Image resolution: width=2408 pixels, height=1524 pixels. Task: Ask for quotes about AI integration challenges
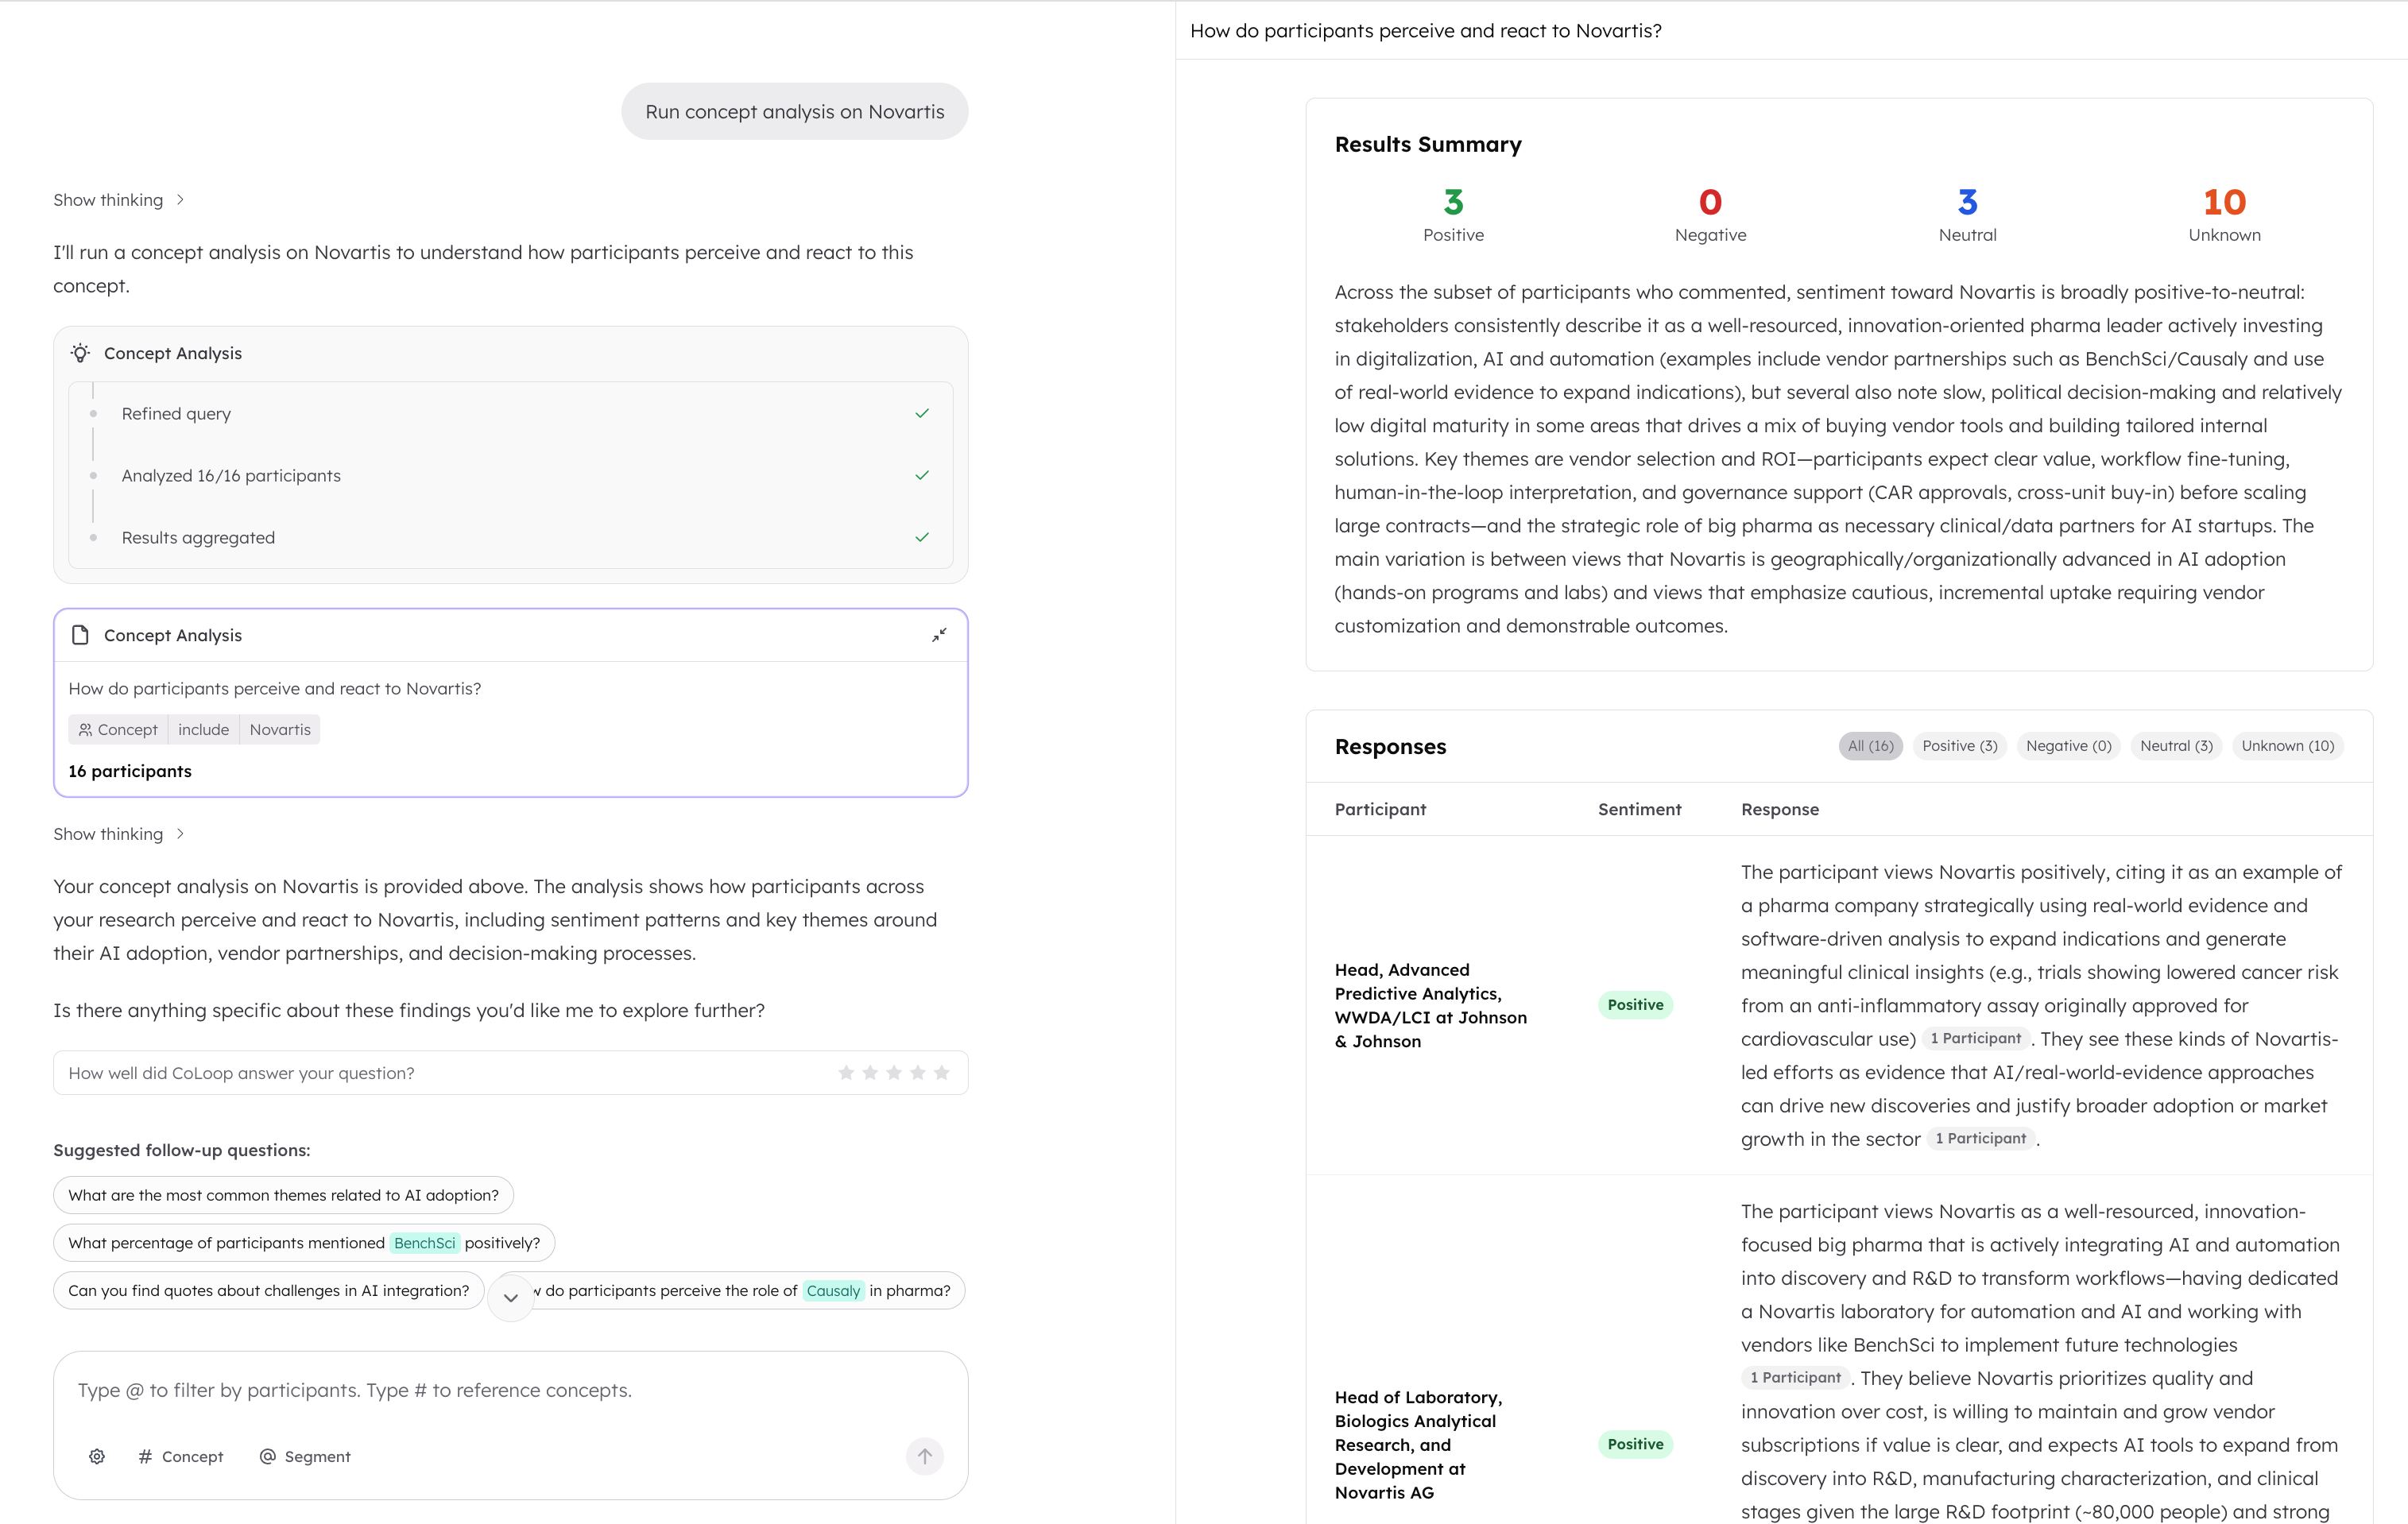pyautogui.click(x=268, y=1290)
